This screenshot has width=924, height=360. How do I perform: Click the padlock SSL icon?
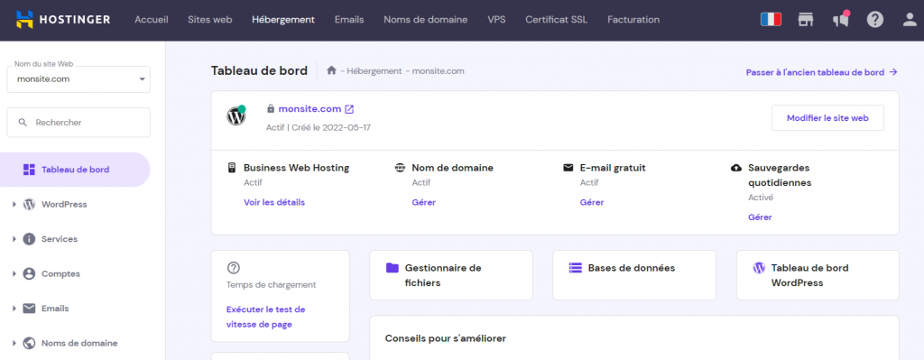[x=271, y=109]
